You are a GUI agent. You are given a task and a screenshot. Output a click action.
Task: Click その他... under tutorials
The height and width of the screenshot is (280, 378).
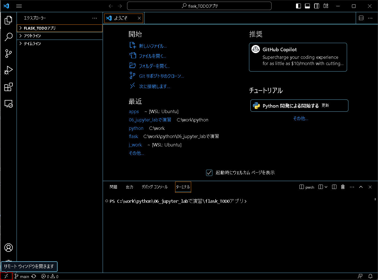(x=301, y=118)
